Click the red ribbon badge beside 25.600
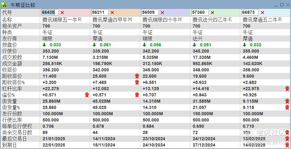The image size is (291, 149). [137, 76]
